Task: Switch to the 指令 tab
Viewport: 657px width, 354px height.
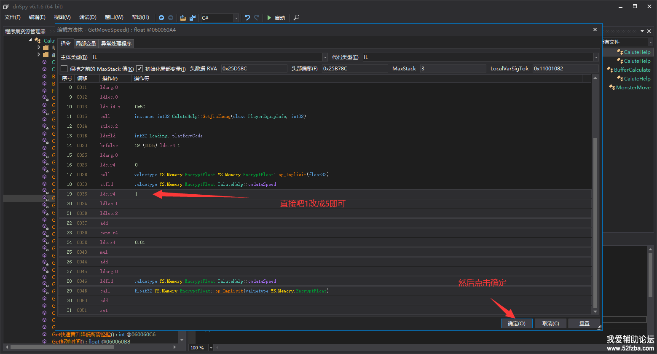Action: (x=66, y=43)
